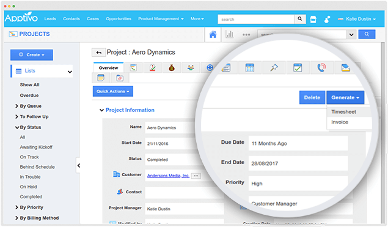Open the projects search dropdown arrow
Viewport: 388px width, 227px height.
coord(351,34)
